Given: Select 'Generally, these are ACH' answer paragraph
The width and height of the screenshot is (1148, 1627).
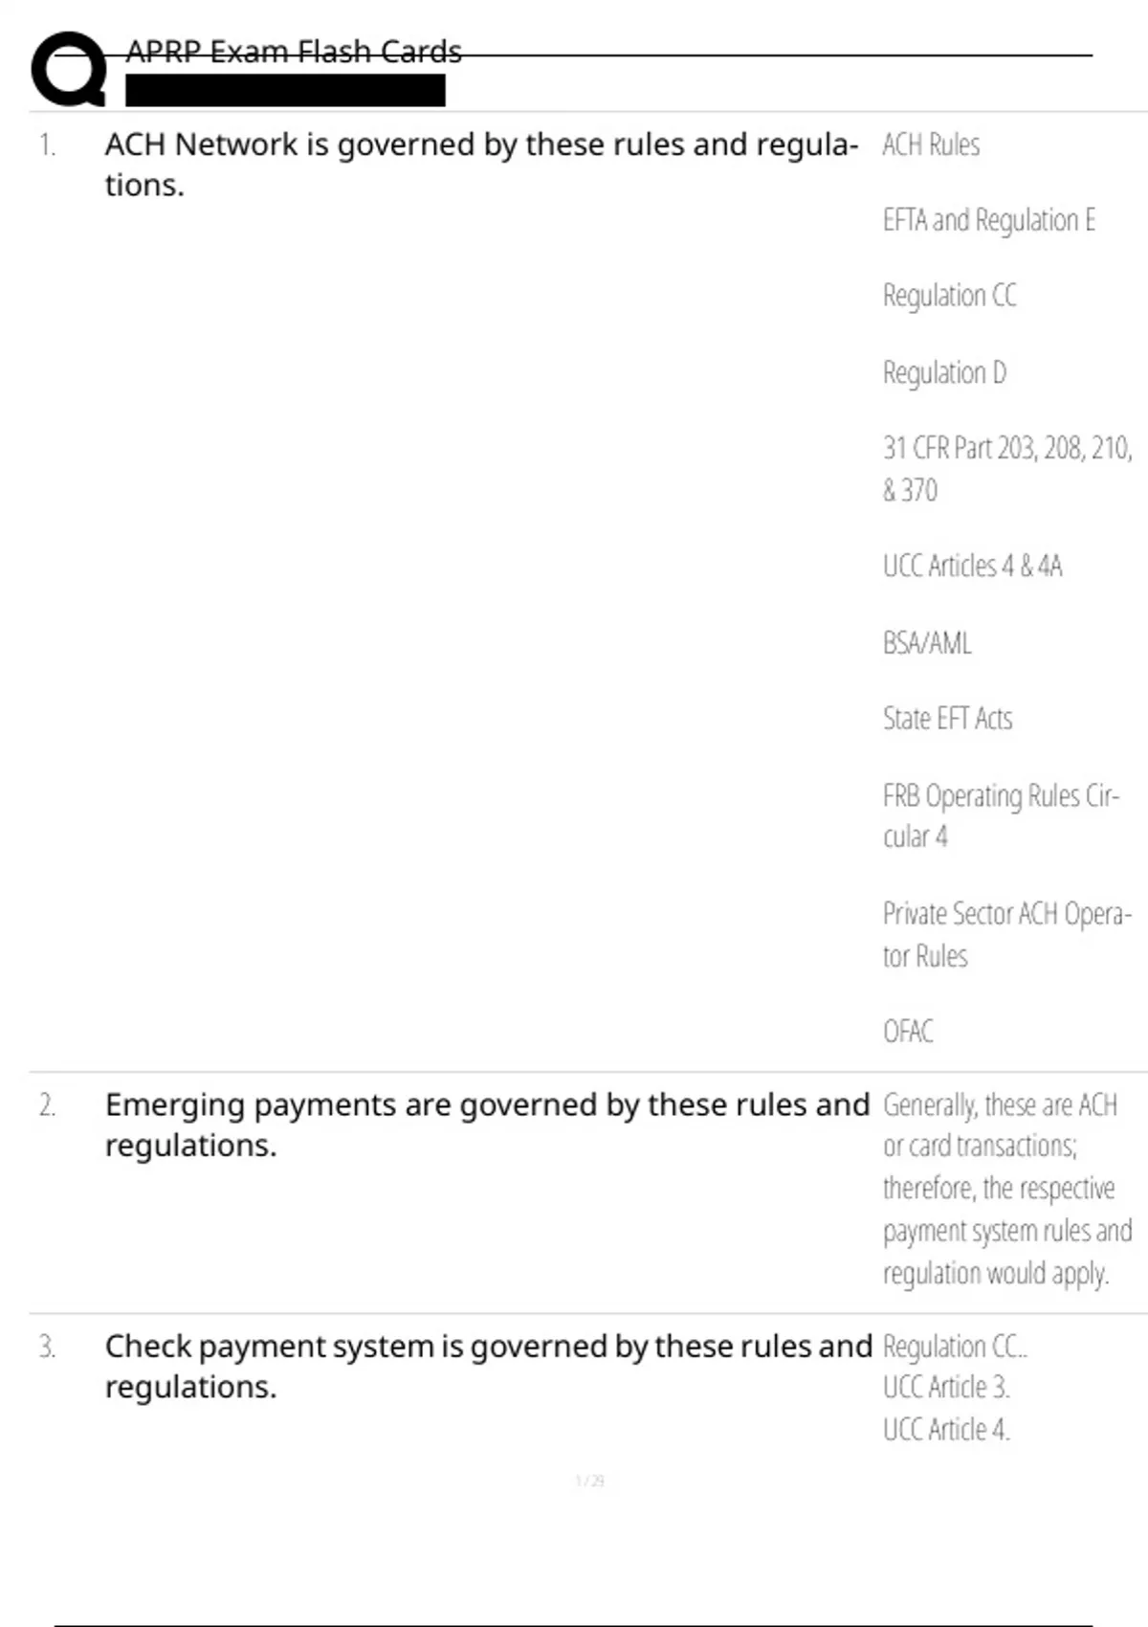Looking at the screenshot, I should point(1006,1189).
